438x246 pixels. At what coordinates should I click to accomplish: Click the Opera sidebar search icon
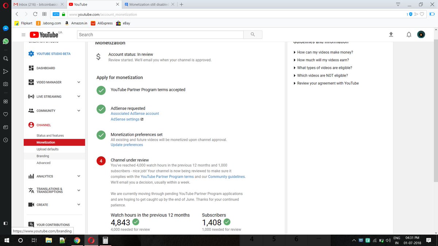[6, 58]
